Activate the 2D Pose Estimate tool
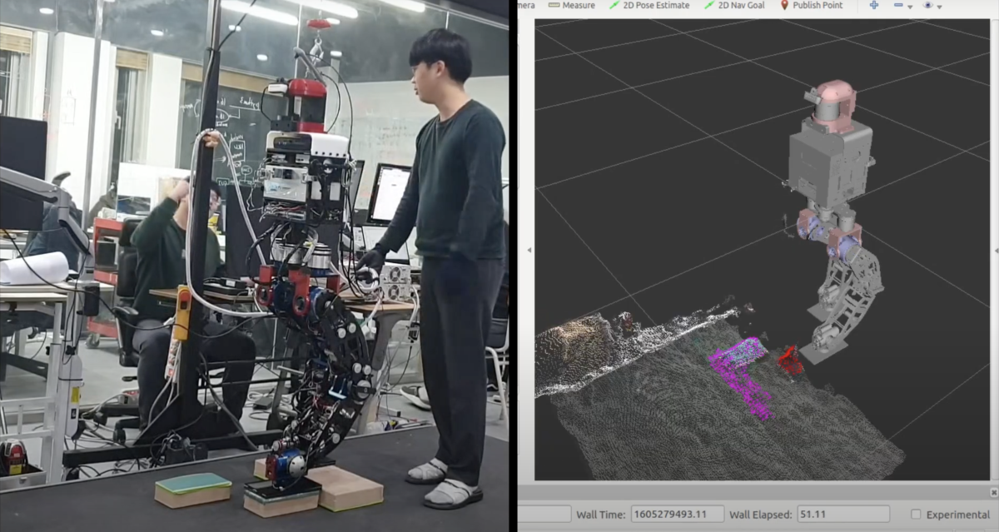 (649, 6)
